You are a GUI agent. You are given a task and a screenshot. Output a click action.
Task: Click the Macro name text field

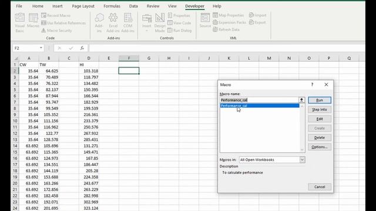coord(259,100)
